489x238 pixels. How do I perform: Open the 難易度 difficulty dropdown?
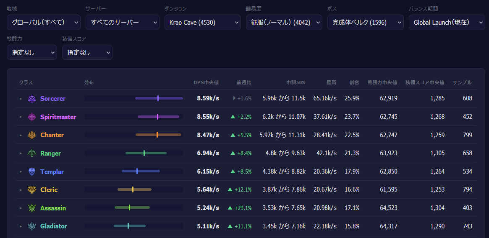pyautogui.click(x=284, y=22)
